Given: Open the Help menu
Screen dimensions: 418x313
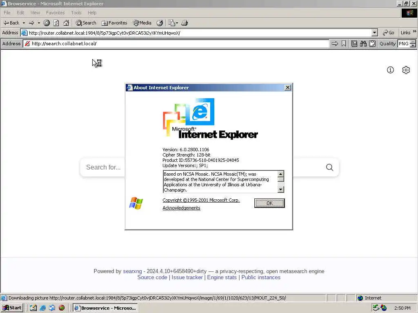Looking at the screenshot, I should coord(92,13).
